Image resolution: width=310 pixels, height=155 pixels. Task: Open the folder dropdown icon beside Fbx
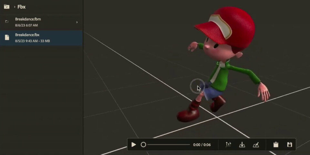click(6, 6)
